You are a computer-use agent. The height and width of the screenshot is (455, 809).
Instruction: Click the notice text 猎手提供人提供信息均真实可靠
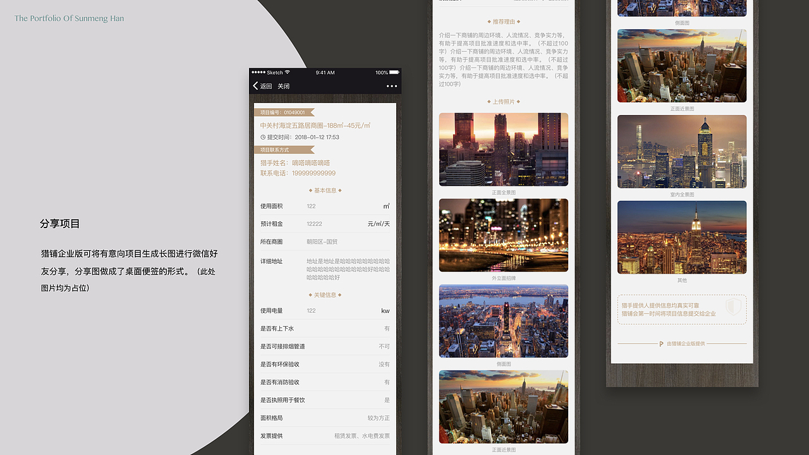point(660,305)
